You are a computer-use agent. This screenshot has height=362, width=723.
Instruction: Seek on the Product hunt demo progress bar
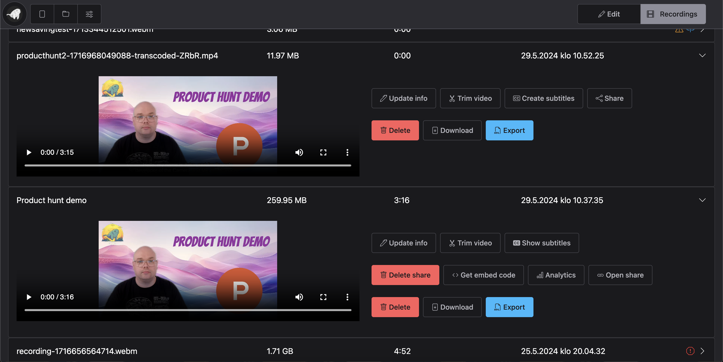[188, 310]
